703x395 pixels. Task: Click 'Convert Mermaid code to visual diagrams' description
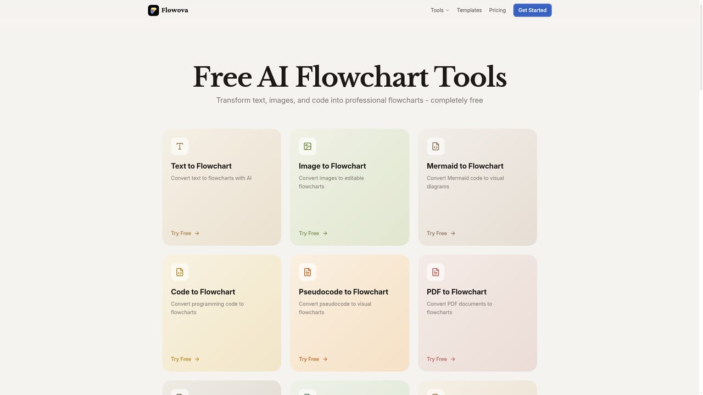(x=465, y=182)
